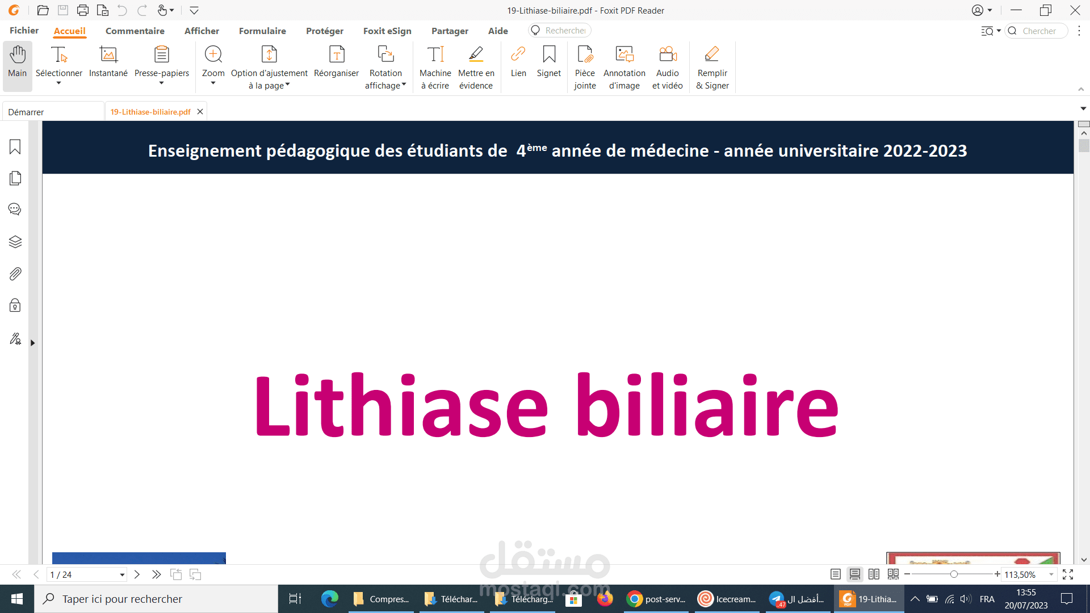This screenshot has height=613, width=1090.
Task: Switch to the Afficher tab
Action: click(x=202, y=31)
